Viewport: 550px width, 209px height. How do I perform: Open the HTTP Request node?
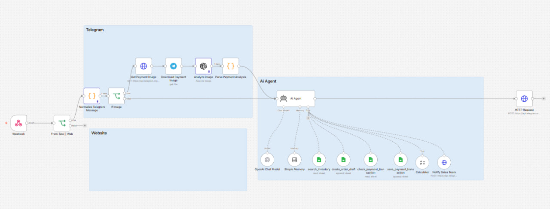click(524, 99)
